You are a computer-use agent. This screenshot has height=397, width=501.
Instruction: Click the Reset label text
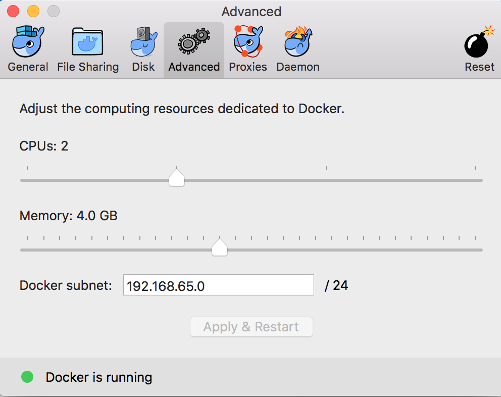click(479, 67)
